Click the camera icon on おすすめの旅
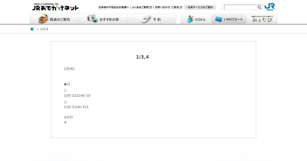Image resolution: width=307 pixels, height=161 pixels. point(93,19)
